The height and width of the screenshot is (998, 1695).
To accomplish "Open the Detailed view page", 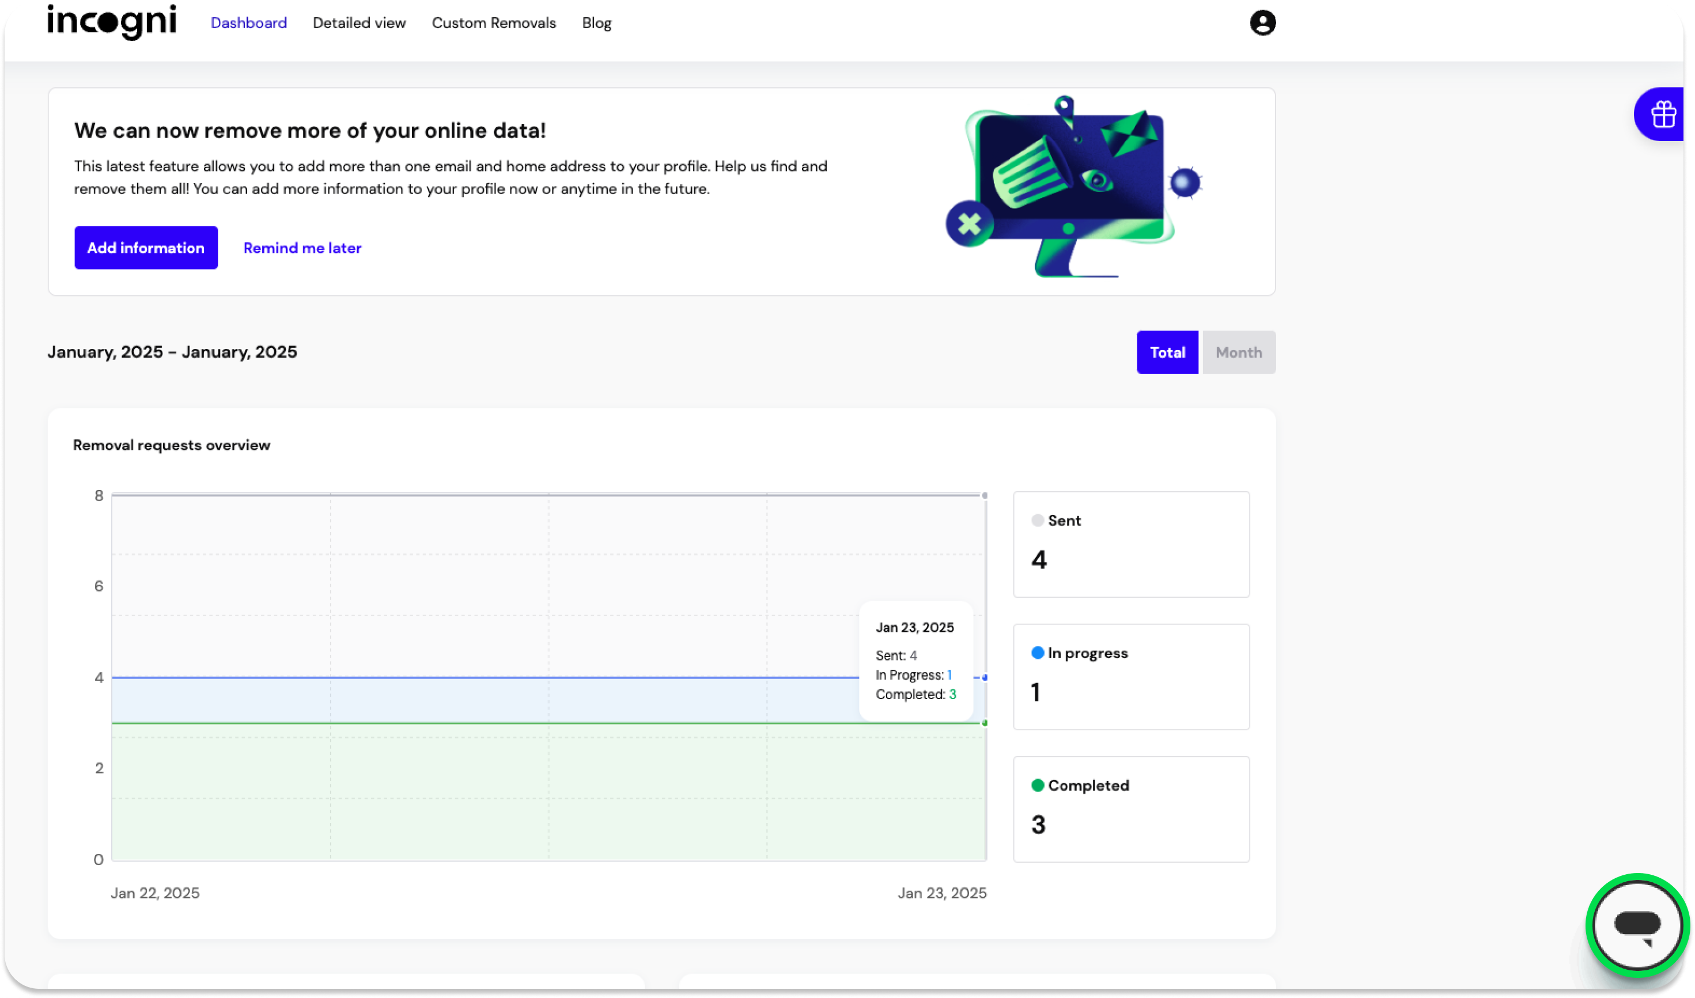I will (359, 23).
